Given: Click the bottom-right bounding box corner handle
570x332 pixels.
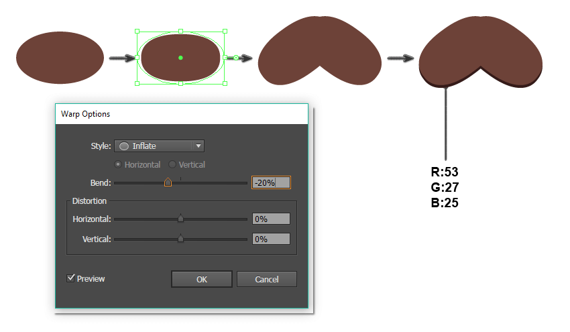Looking at the screenshot, I should coord(225,84).
